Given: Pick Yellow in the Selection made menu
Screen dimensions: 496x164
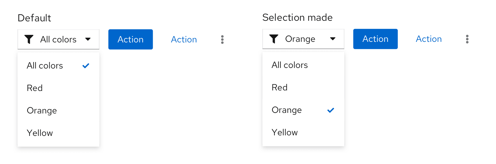Looking at the screenshot, I should [285, 132].
